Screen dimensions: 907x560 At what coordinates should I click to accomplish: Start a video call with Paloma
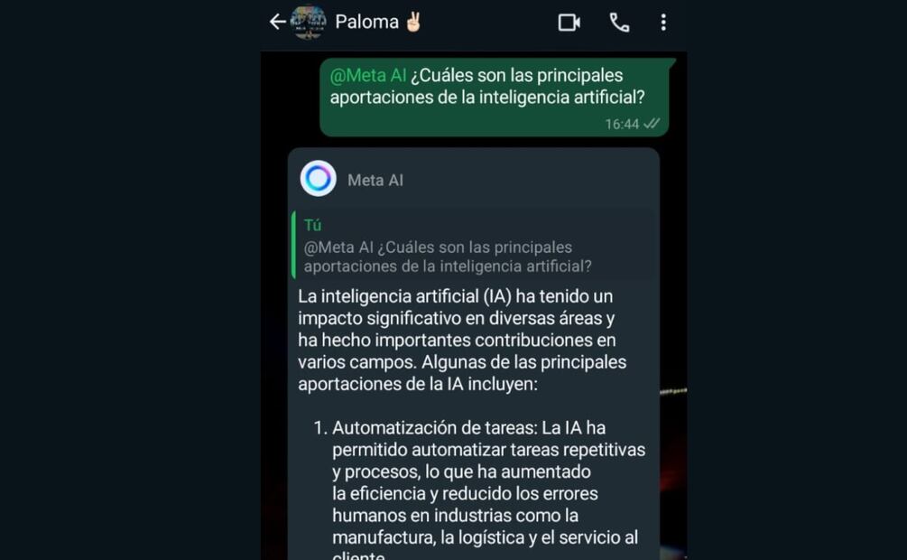coord(569,23)
